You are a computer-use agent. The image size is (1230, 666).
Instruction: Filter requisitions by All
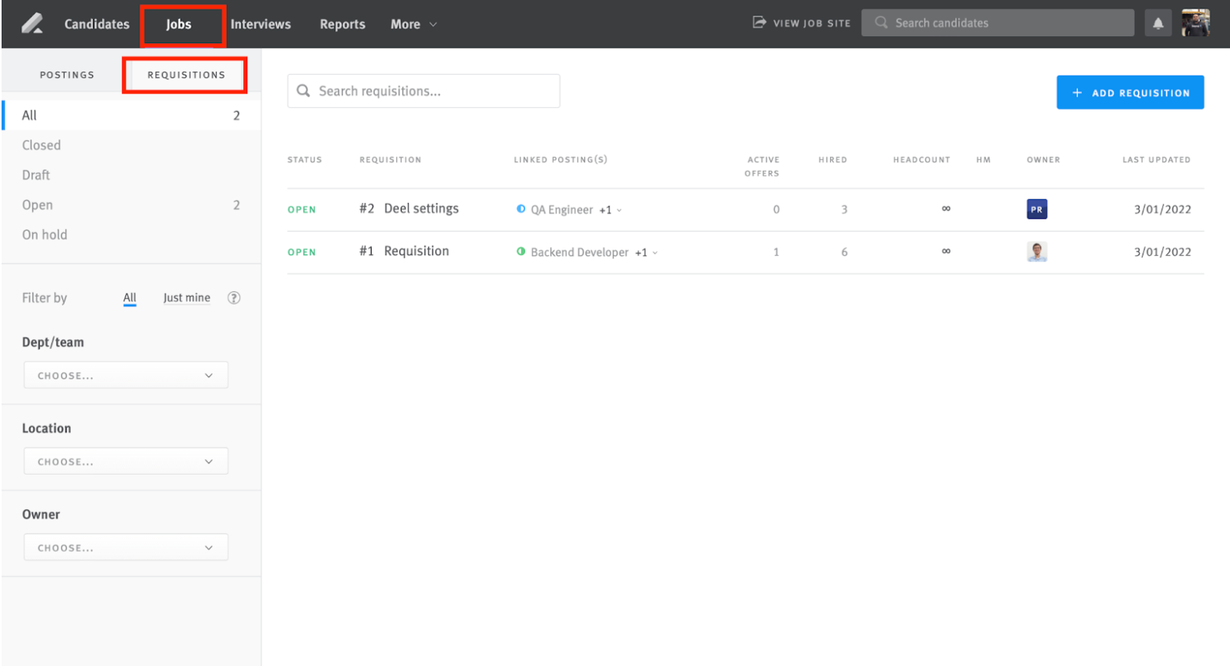pyautogui.click(x=130, y=298)
